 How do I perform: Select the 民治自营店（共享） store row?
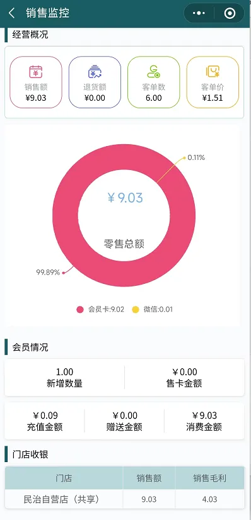coord(124,499)
